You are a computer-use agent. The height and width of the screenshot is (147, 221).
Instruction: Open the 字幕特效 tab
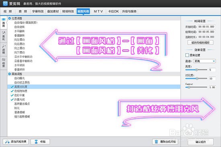click(38, 11)
